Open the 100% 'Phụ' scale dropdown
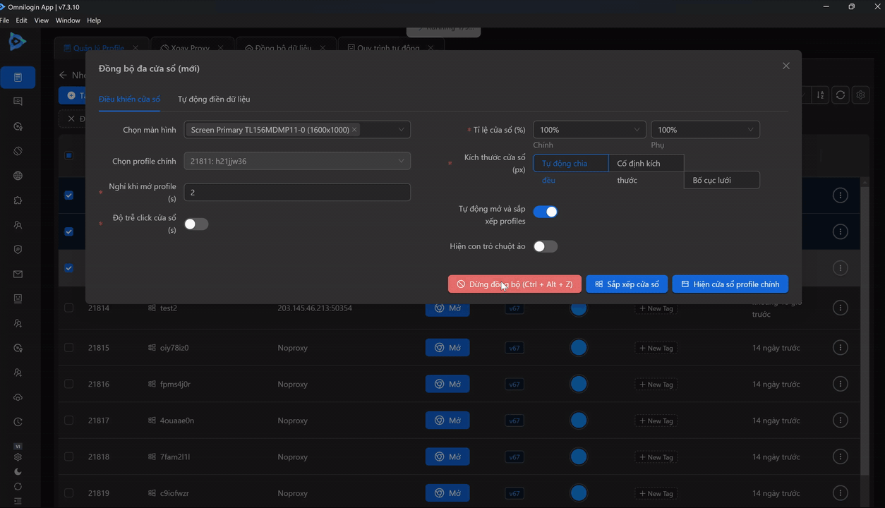The height and width of the screenshot is (508, 885). point(705,129)
